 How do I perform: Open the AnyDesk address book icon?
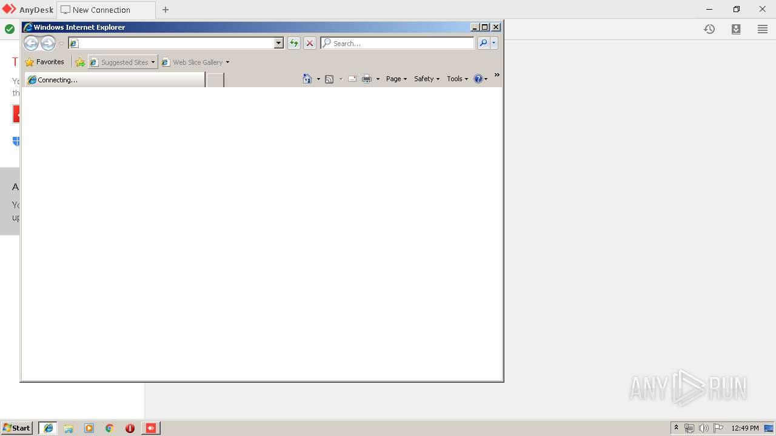736,29
